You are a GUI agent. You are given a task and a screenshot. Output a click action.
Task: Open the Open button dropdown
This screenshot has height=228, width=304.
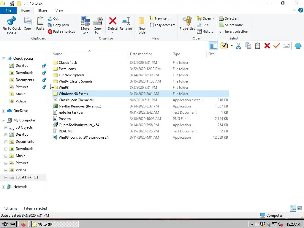pos(205,18)
